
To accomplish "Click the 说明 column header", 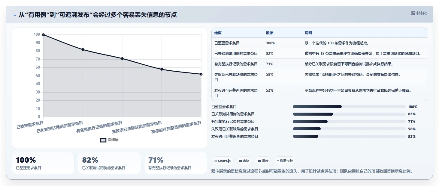I will coord(308,33).
